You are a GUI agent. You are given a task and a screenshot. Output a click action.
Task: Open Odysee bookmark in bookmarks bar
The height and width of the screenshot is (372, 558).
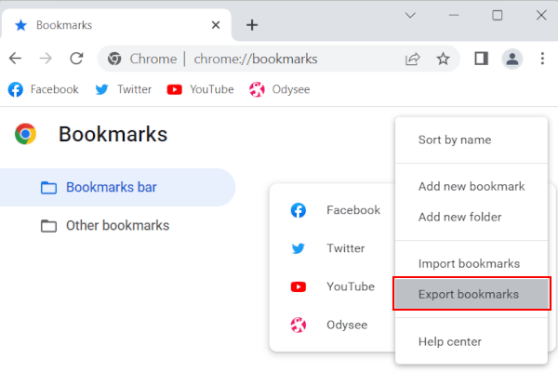click(279, 89)
